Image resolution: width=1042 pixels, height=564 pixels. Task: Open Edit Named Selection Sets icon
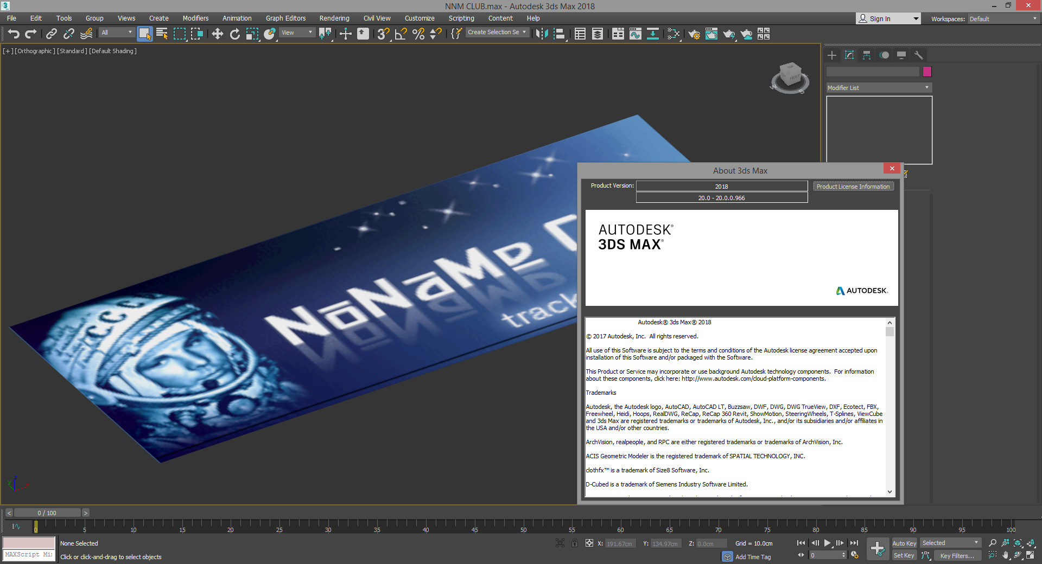[x=456, y=34]
